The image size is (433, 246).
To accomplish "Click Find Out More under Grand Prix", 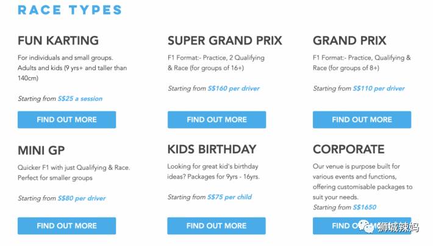I will [x=362, y=119].
